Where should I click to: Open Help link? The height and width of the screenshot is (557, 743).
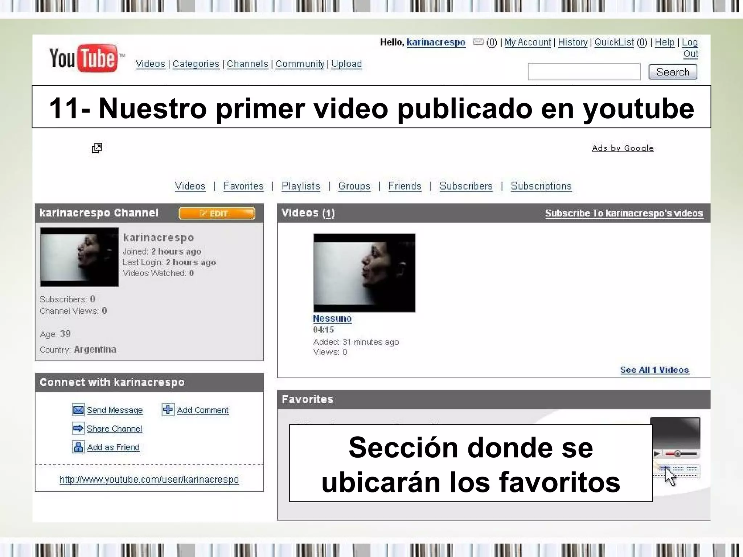(665, 42)
